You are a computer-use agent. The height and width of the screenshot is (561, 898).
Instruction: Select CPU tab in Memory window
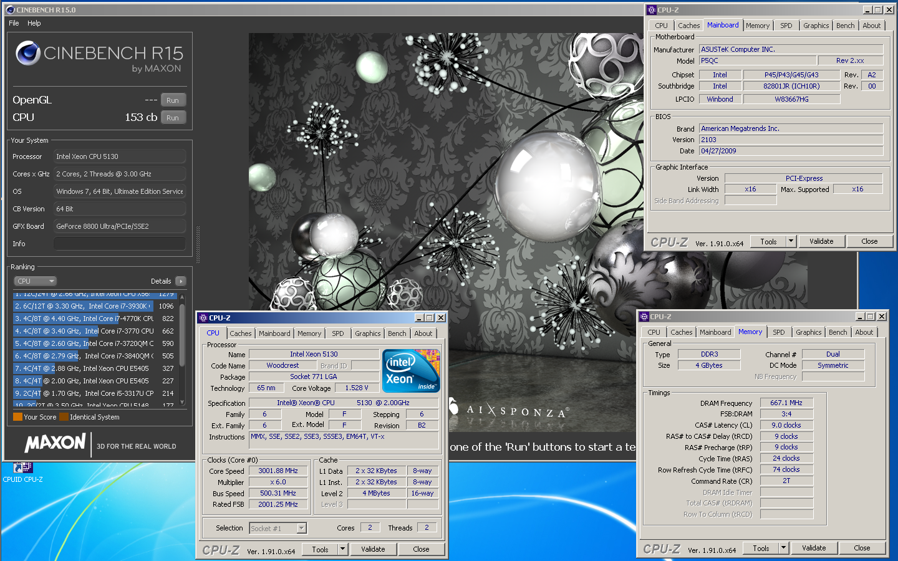tap(654, 332)
